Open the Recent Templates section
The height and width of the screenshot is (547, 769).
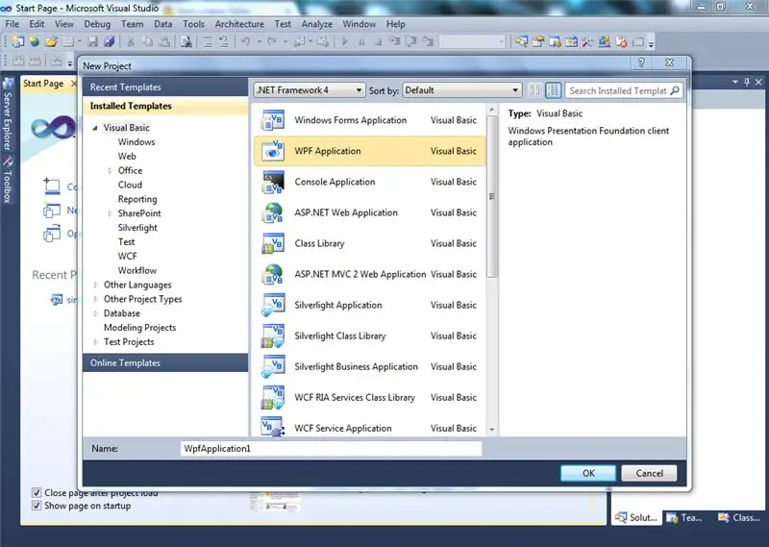[165, 87]
